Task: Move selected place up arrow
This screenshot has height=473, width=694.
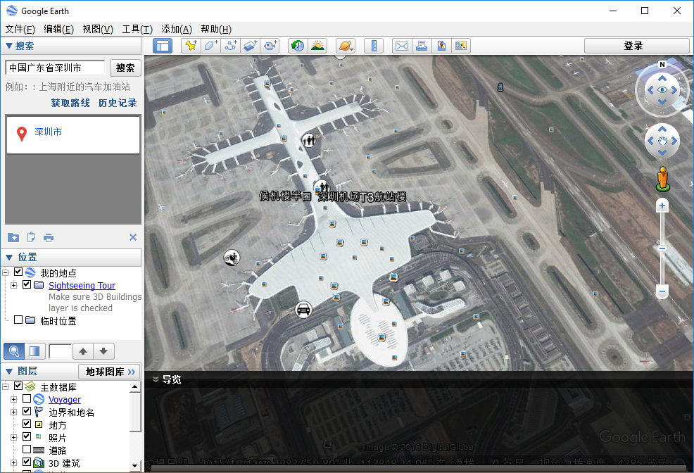Action: click(83, 351)
